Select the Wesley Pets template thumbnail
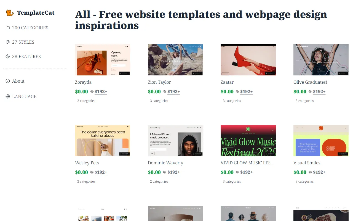Screen dimensions: 353x221 pyautogui.click(x=103, y=141)
